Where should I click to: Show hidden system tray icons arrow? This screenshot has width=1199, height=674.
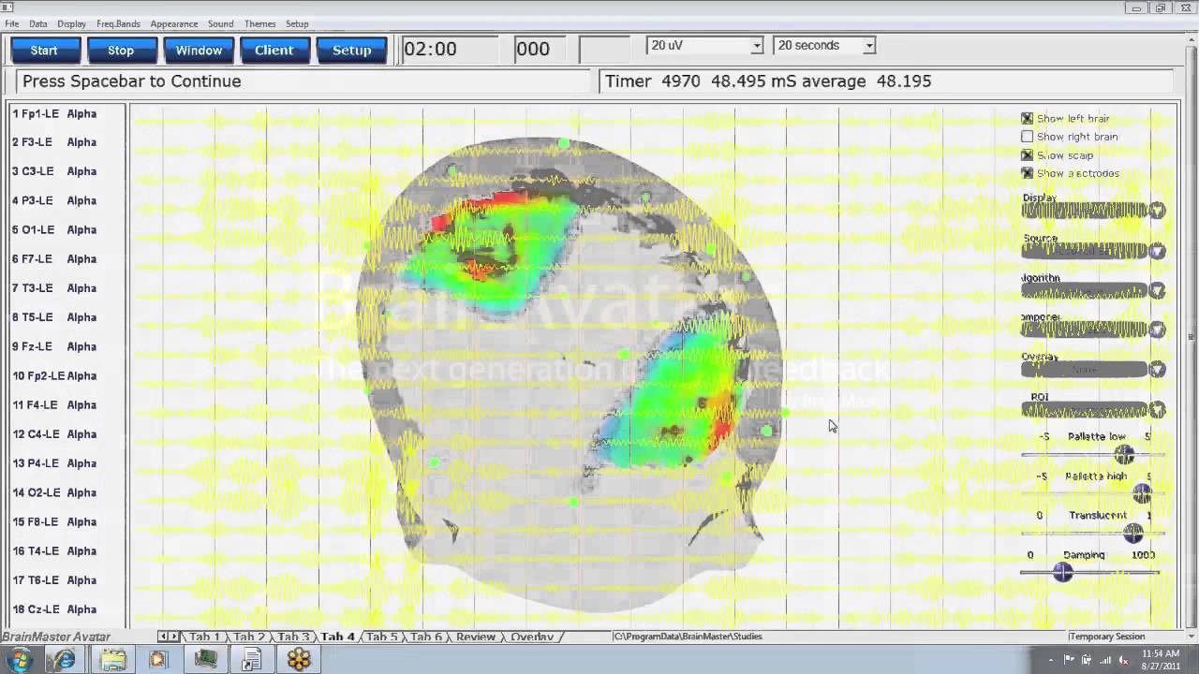[x=1052, y=660]
